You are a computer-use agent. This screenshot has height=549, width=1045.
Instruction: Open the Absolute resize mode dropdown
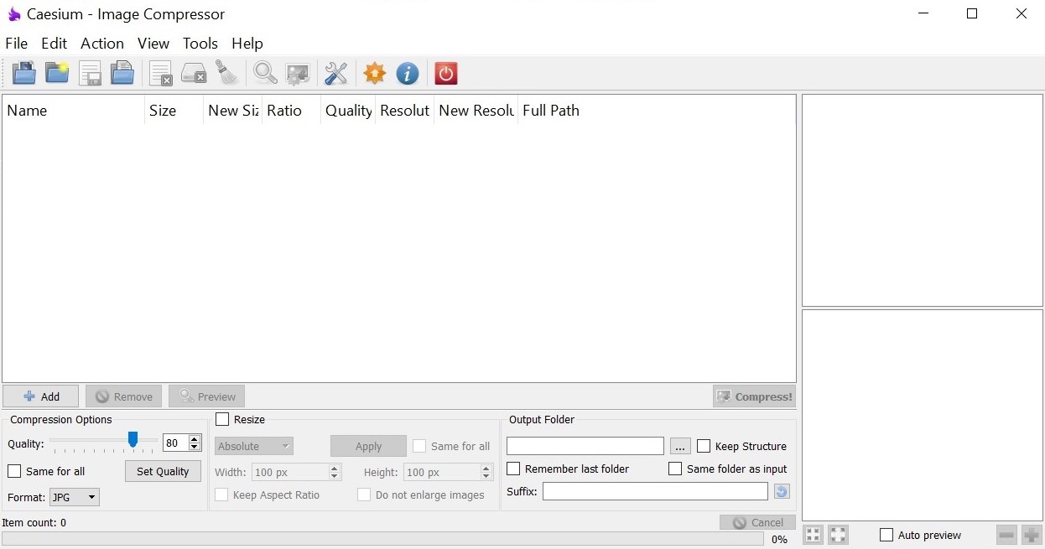[253, 446]
